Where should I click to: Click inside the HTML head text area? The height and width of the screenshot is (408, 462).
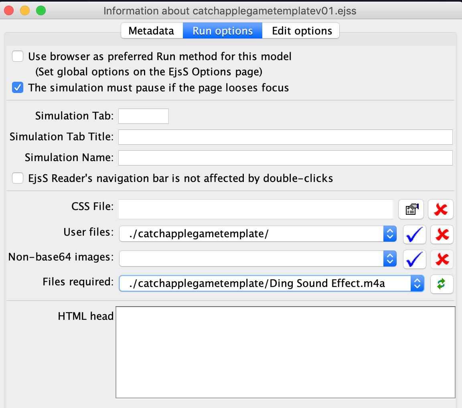(x=285, y=352)
